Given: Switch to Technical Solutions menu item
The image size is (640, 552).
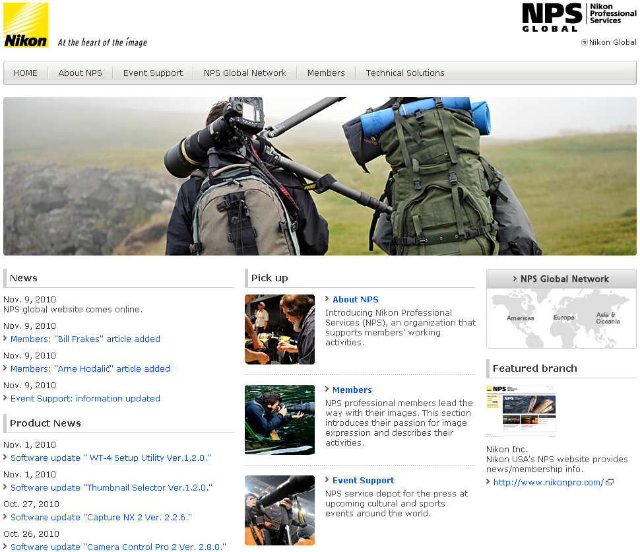Looking at the screenshot, I should point(404,73).
